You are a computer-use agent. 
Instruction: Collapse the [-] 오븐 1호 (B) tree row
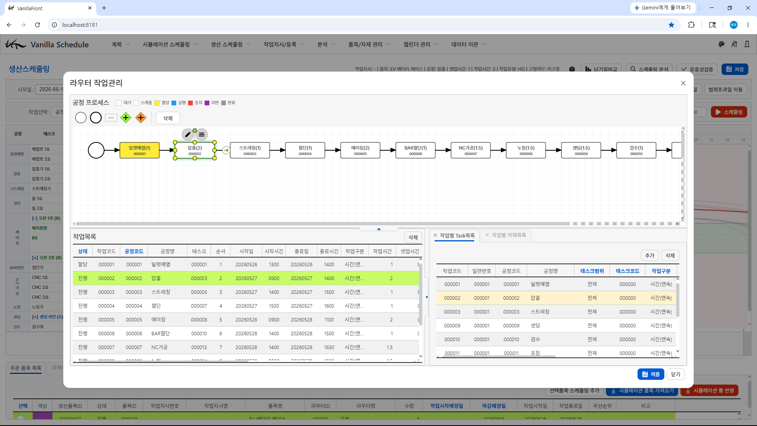tap(46, 218)
